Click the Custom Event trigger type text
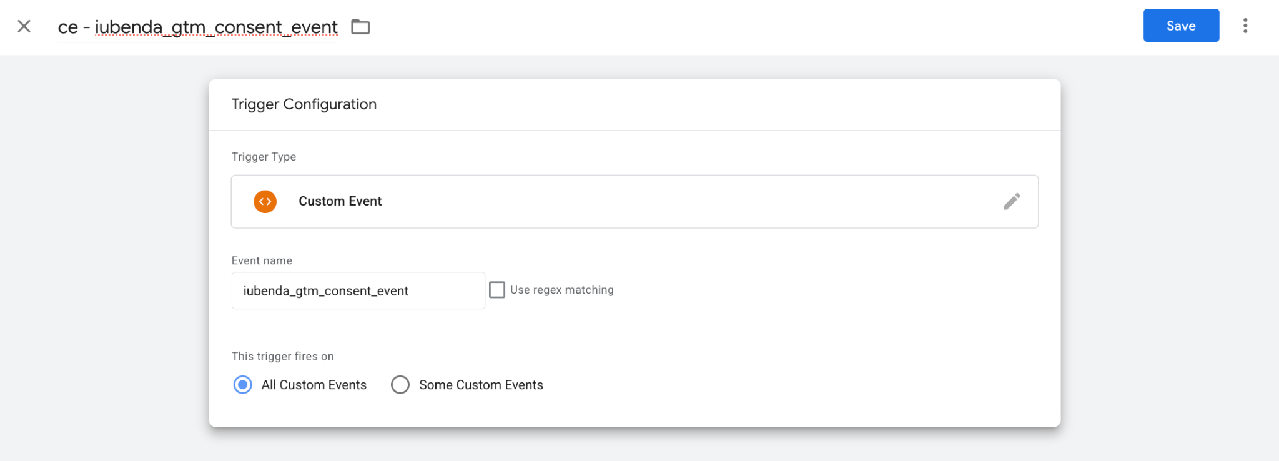This screenshot has width=1279, height=461. pos(340,201)
